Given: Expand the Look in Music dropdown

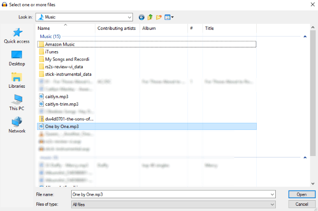Looking at the screenshot, I should [x=130, y=17].
